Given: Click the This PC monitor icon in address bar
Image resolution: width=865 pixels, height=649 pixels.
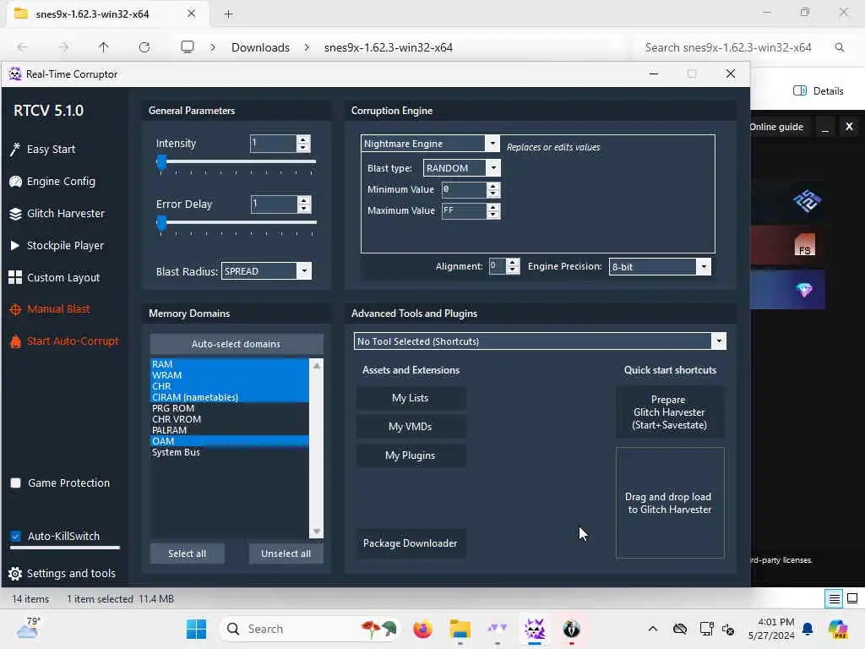Looking at the screenshot, I should pyautogui.click(x=188, y=47).
